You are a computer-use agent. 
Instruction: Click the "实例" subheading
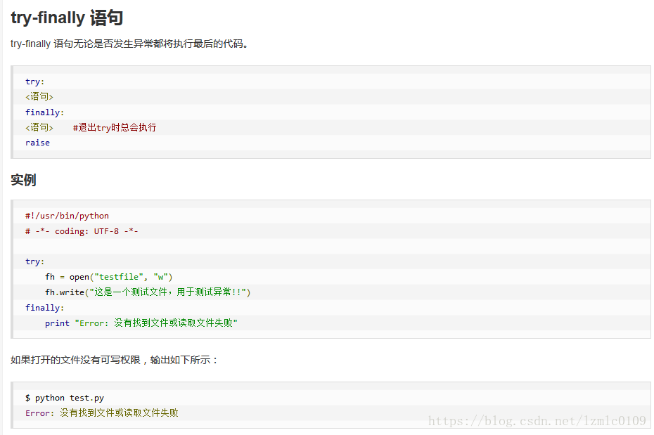coord(23,180)
